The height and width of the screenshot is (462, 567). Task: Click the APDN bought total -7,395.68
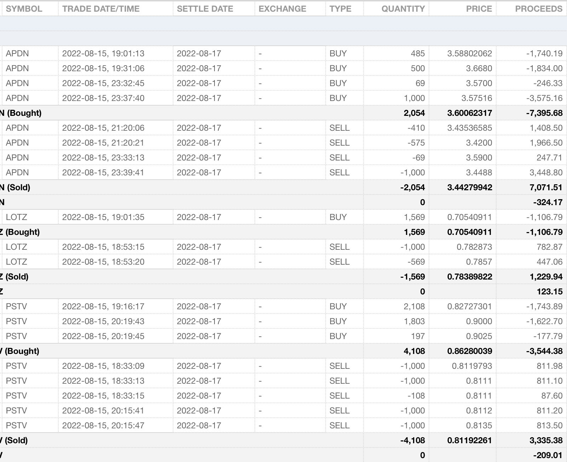coord(544,113)
